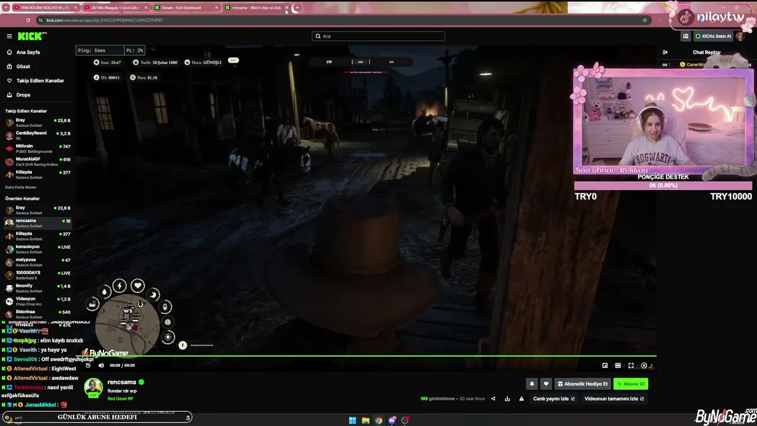Viewport: 757px width, 426px height.
Task: Open the profile avatar menu
Action: (x=740, y=36)
